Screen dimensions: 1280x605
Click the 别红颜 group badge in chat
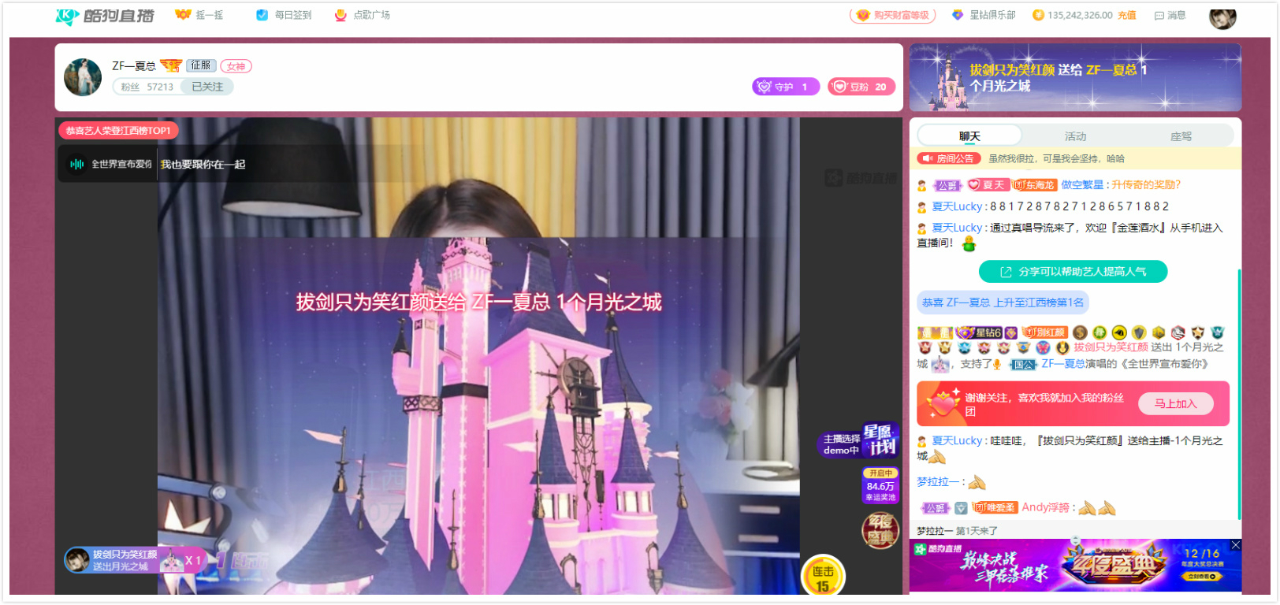click(x=1044, y=332)
